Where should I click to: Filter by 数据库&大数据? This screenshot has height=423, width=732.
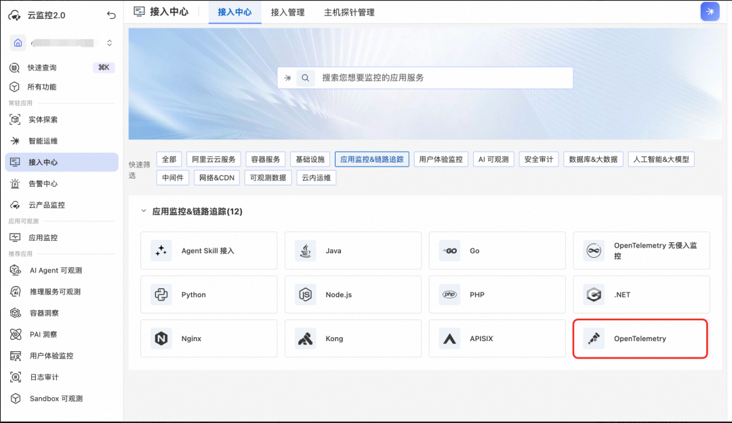[593, 160]
